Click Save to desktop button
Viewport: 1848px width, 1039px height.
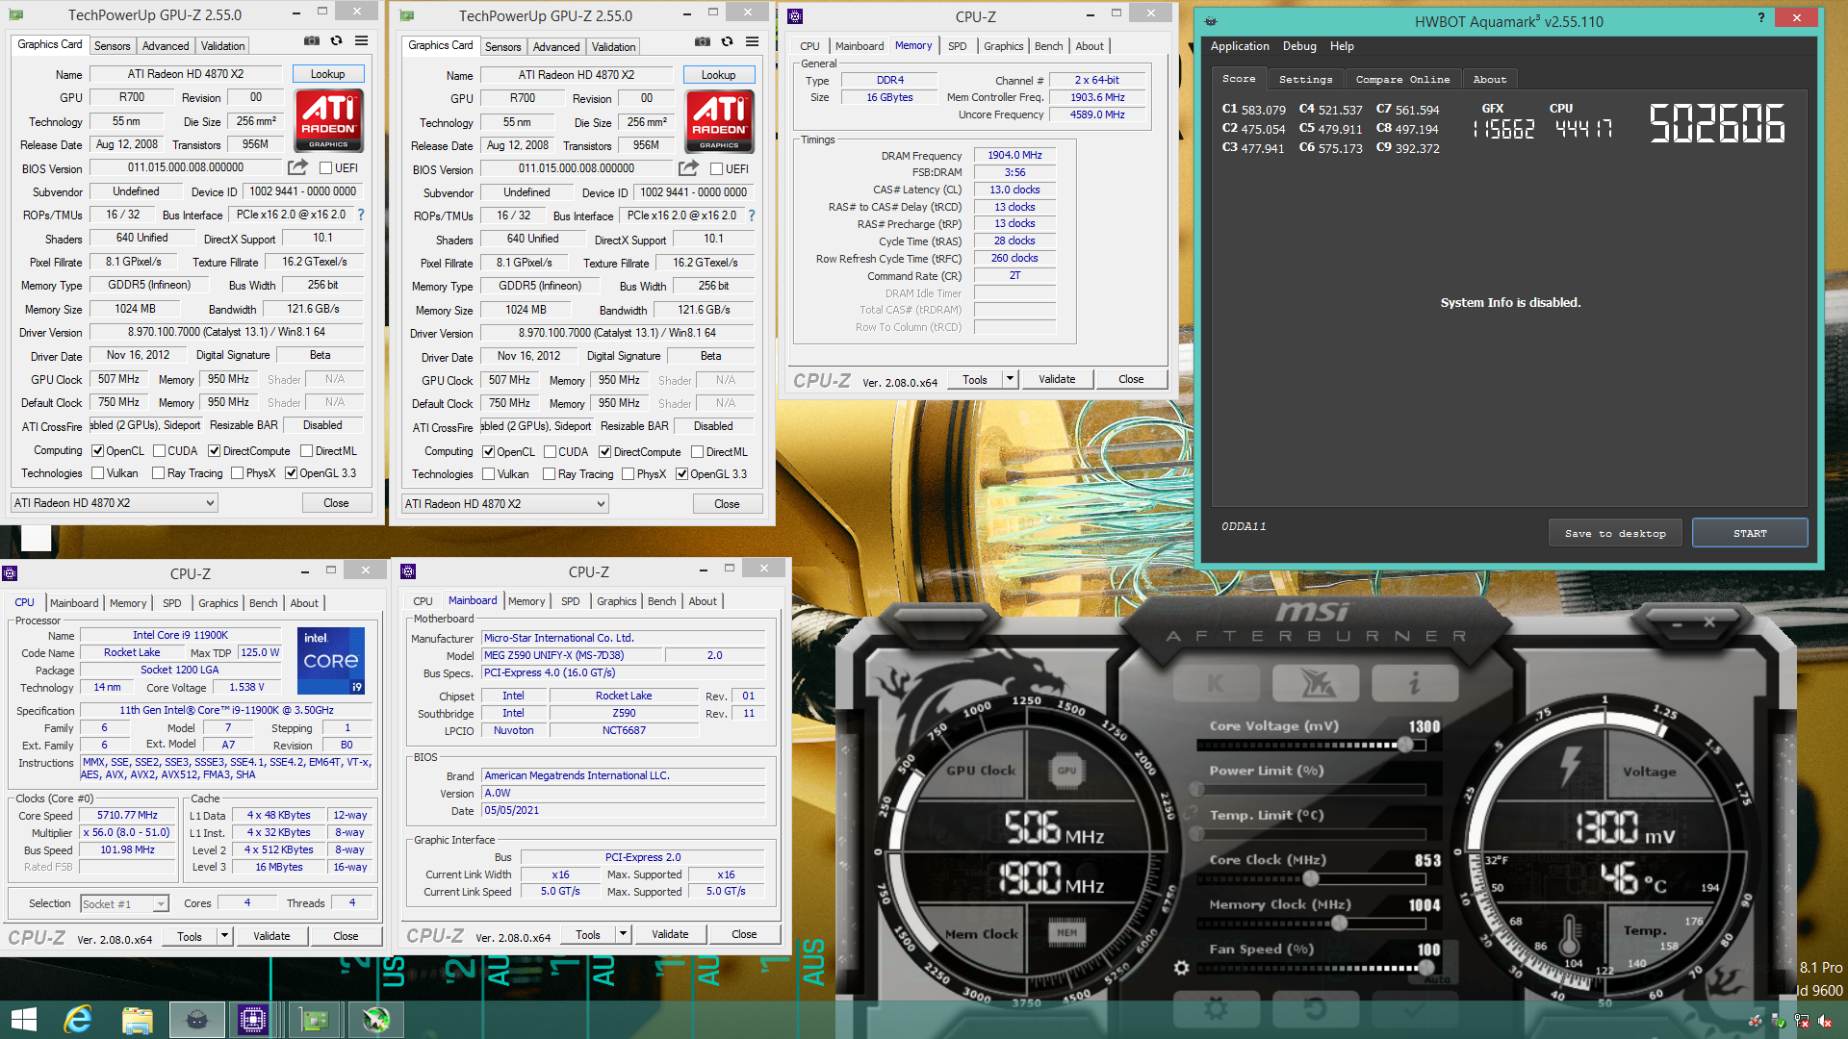point(1615,533)
